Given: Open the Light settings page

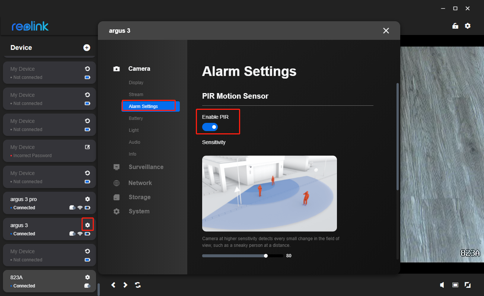Looking at the screenshot, I should coord(134,130).
